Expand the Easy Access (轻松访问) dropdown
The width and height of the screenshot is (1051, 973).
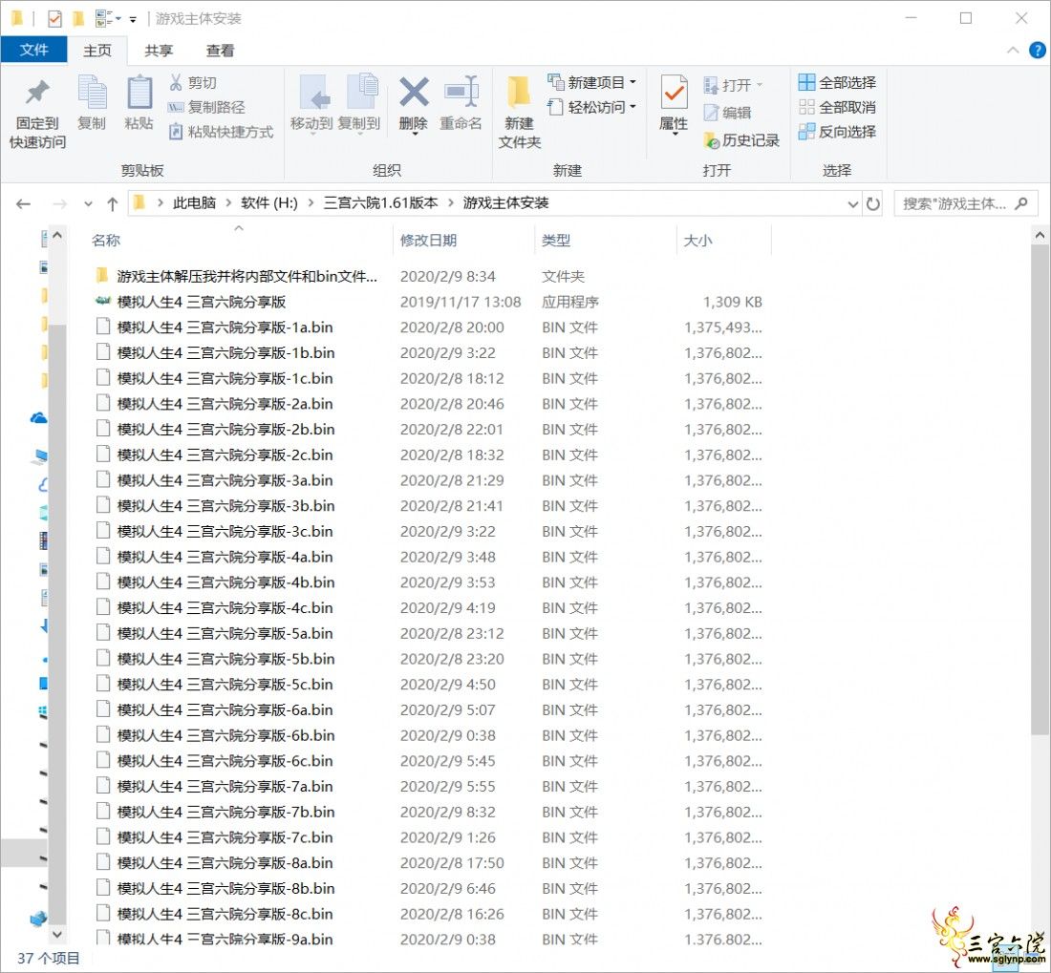click(x=633, y=107)
